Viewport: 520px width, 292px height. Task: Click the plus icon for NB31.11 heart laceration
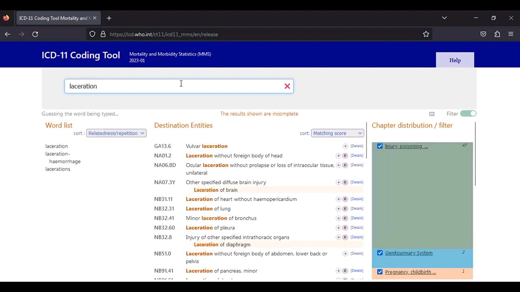[x=338, y=199]
